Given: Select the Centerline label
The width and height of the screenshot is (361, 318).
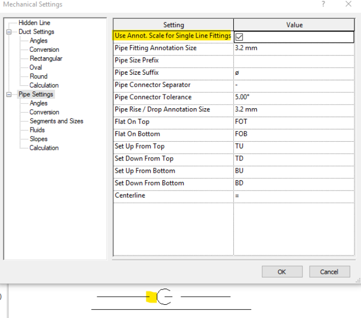Looking at the screenshot, I should [x=130, y=196].
